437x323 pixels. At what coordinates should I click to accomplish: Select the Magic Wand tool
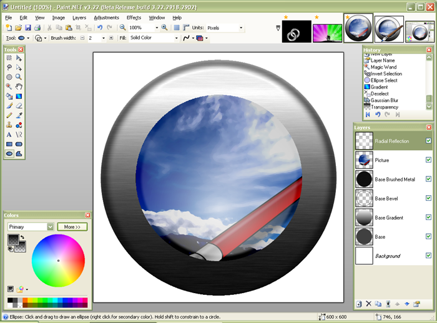click(9, 87)
